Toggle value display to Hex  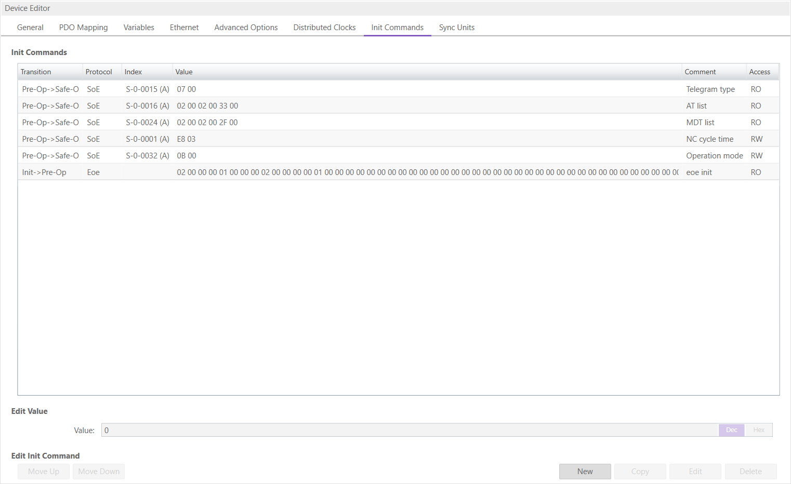pos(759,430)
